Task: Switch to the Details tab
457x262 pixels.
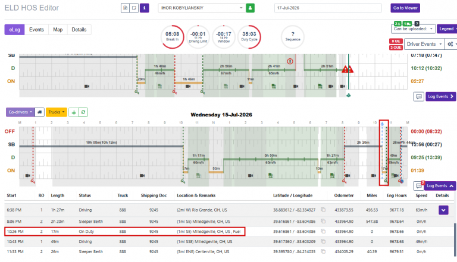Action: point(79,30)
